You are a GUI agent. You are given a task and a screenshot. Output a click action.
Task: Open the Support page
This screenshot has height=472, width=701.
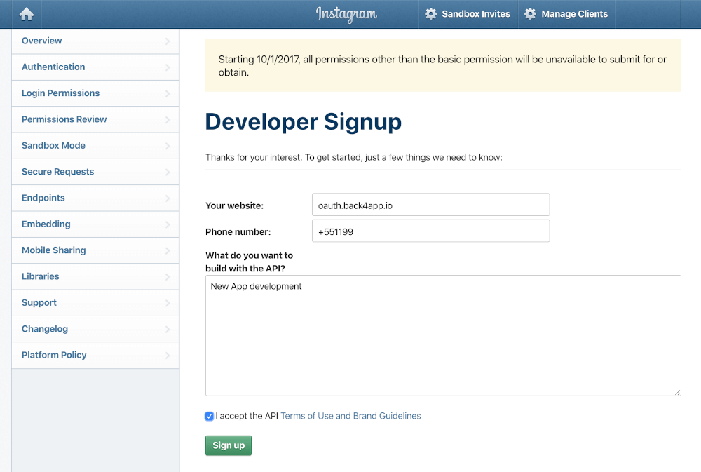pyautogui.click(x=95, y=303)
